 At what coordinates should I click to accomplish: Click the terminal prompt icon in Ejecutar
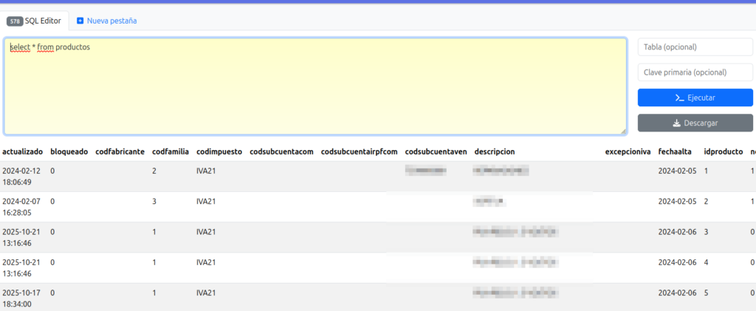coord(680,98)
